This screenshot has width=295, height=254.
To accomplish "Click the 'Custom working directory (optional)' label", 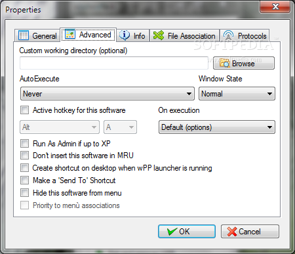I will pos(73,51).
